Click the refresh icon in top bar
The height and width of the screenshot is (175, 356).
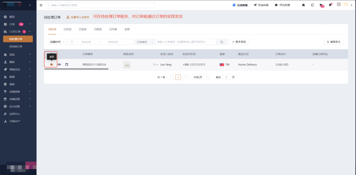click(312, 5)
